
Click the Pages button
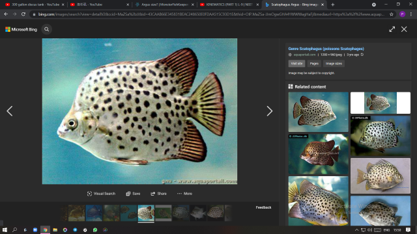(314, 64)
